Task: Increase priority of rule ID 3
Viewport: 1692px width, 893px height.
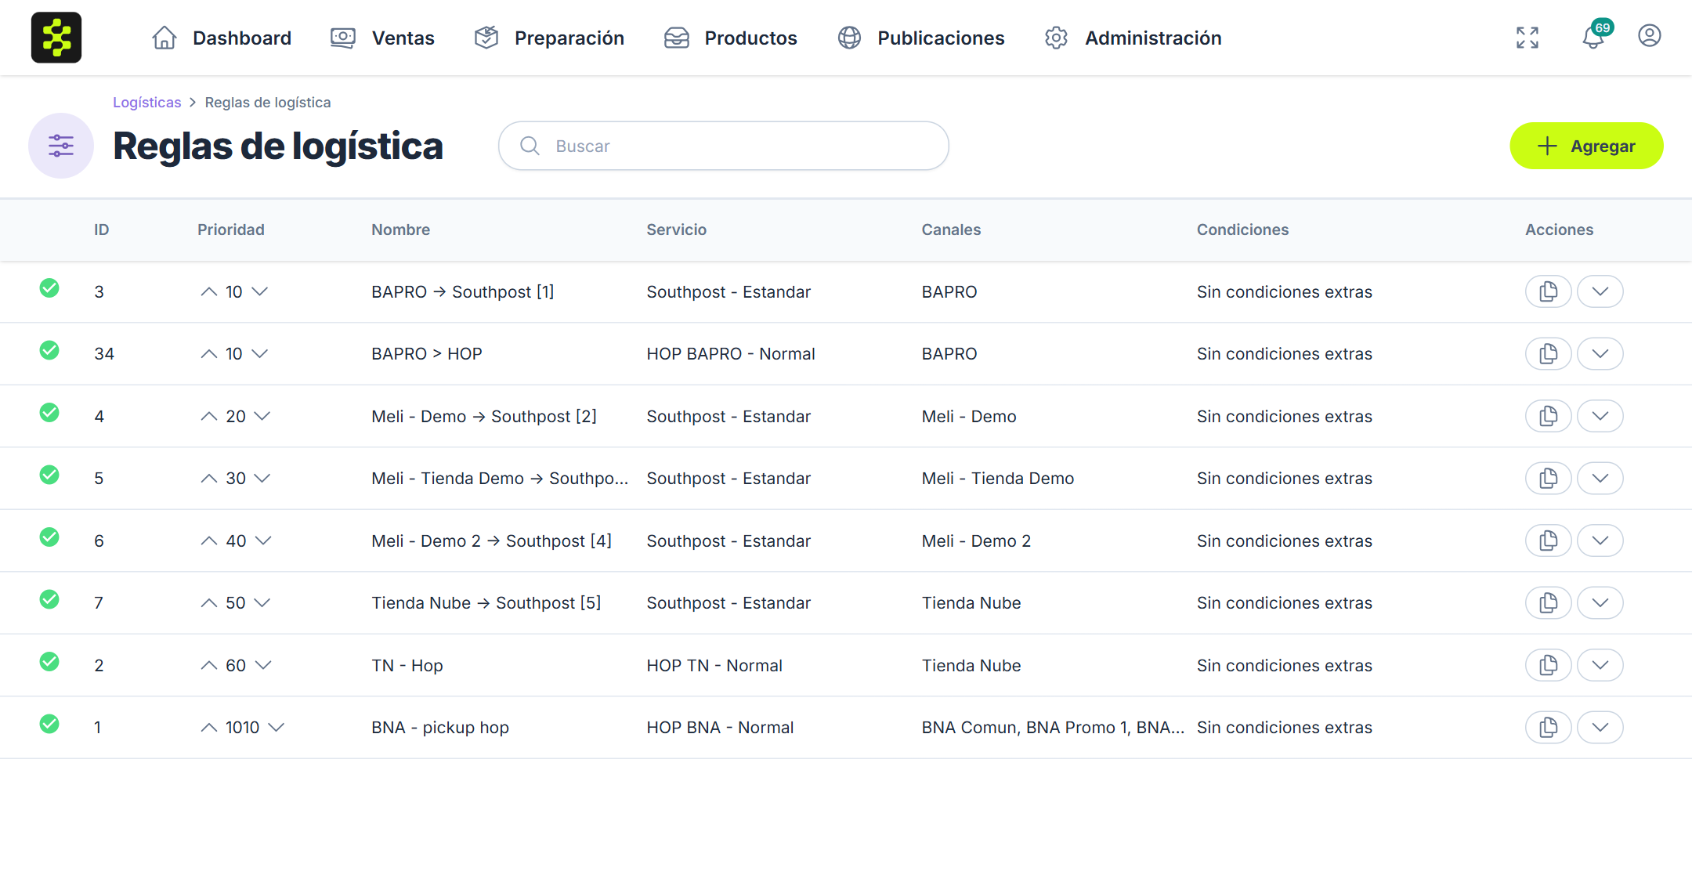Action: coord(208,291)
